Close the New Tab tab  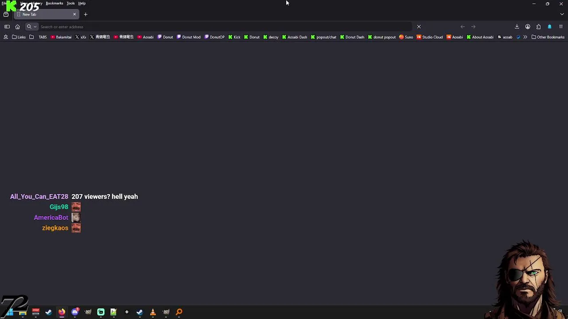click(75, 14)
